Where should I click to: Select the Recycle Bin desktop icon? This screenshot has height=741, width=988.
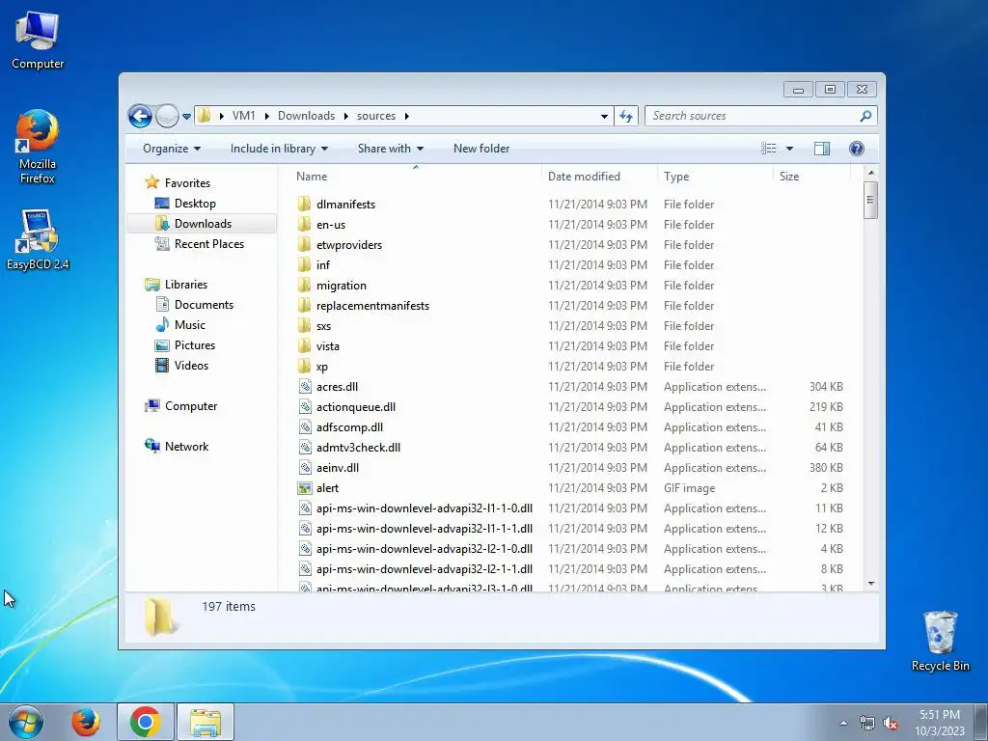[940, 641]
